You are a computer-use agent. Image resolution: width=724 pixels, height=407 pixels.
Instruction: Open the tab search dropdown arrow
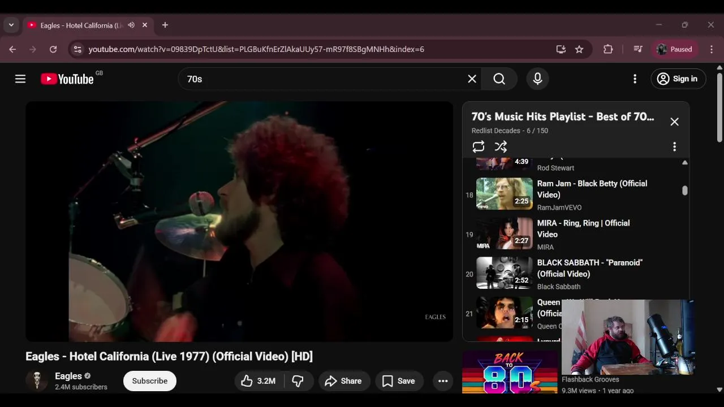pos(11,25)
